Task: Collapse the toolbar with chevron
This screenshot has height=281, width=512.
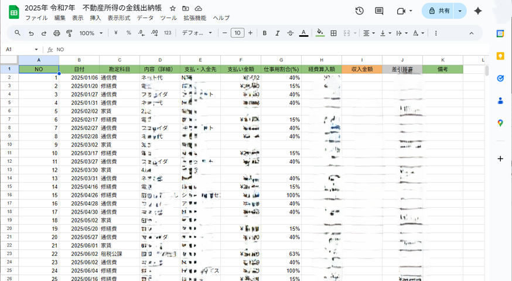Action: 472,33
